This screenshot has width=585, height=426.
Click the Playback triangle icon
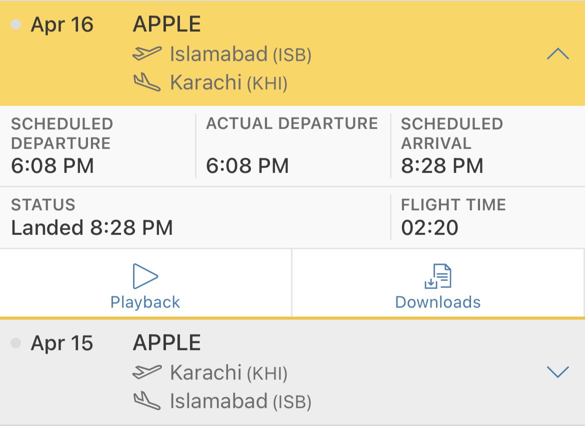coord(145,276)
